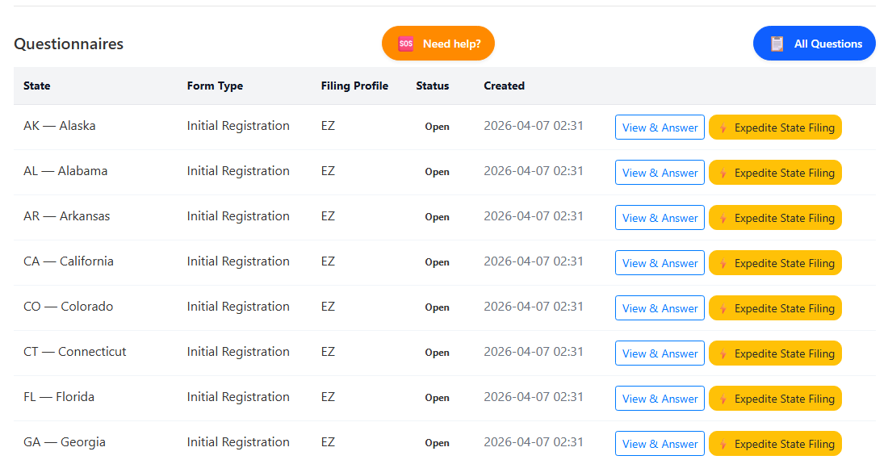The image size is (888, 464).
Task: Click Initial Registration in Florida row
Action: tap(238, 397)
